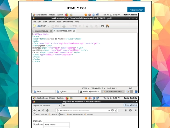The width and height of the screenshot is (170, 128).
Task: Select the insAlumnoss.html tab in gedit
Action: coord(64,31)
